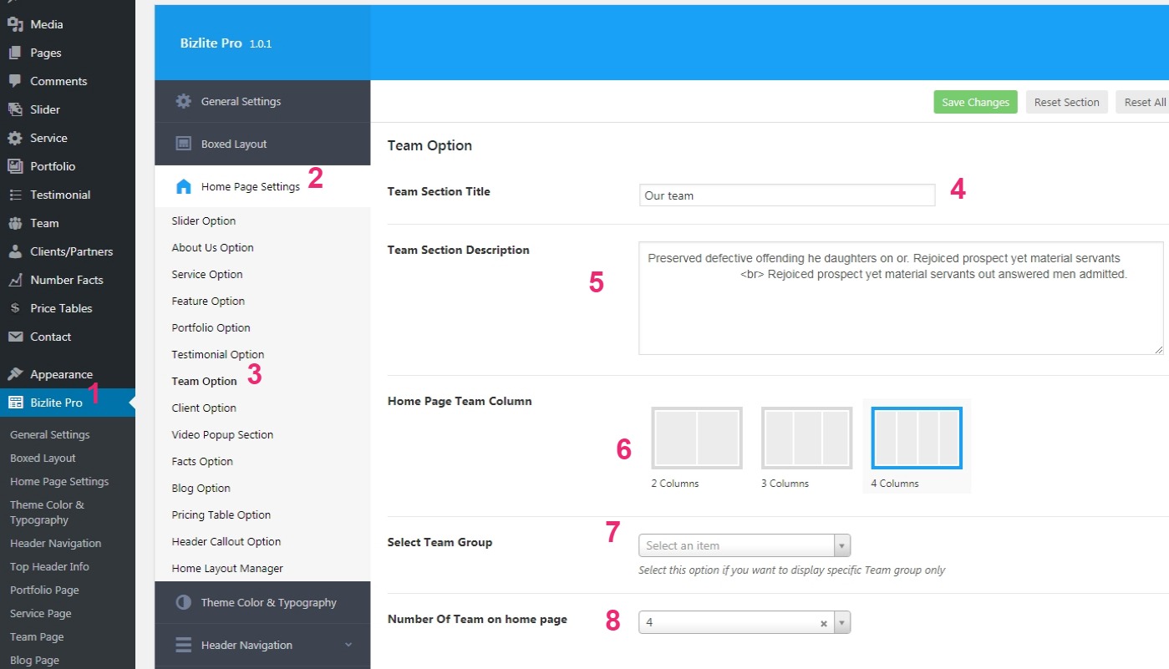Open Header Callout Option subsection

(226, 541)
